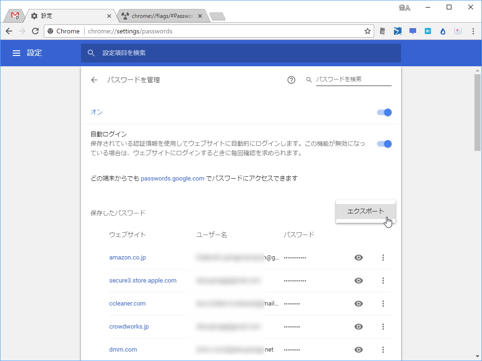The image size is (482, 361).
Task: Click the 秀人 profile name button
Action: coord(404,8)
